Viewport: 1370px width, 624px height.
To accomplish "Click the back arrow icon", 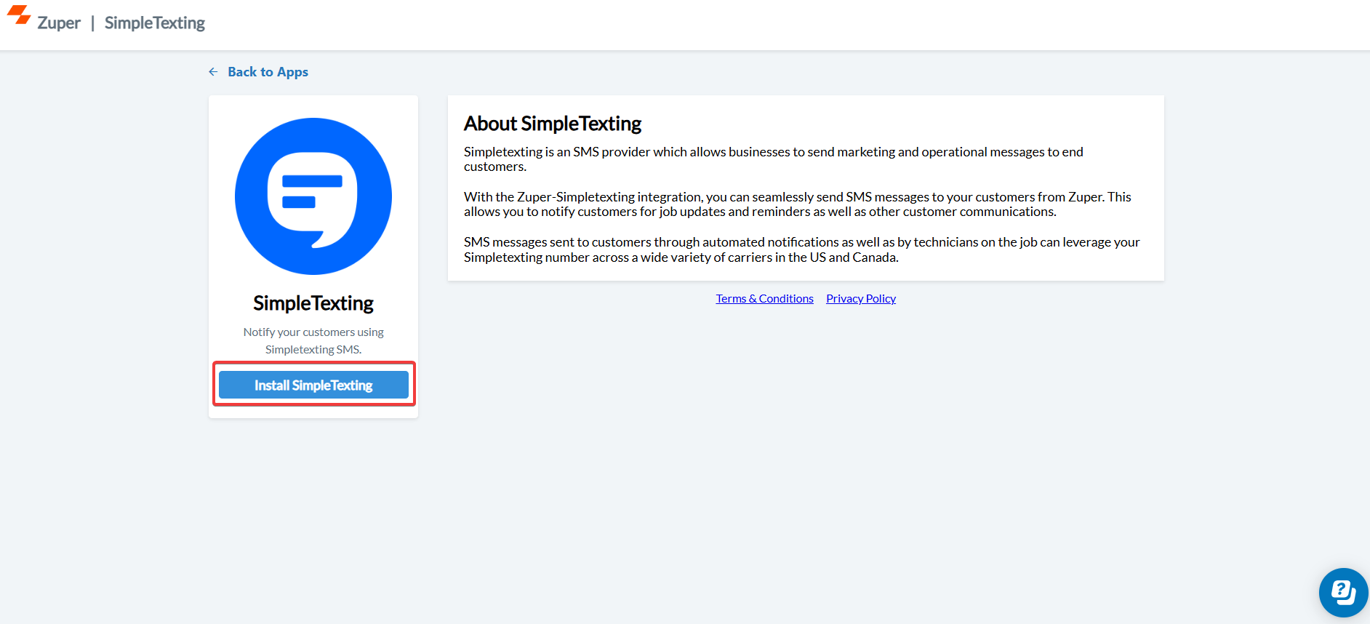I will click(x=213, y=71).
